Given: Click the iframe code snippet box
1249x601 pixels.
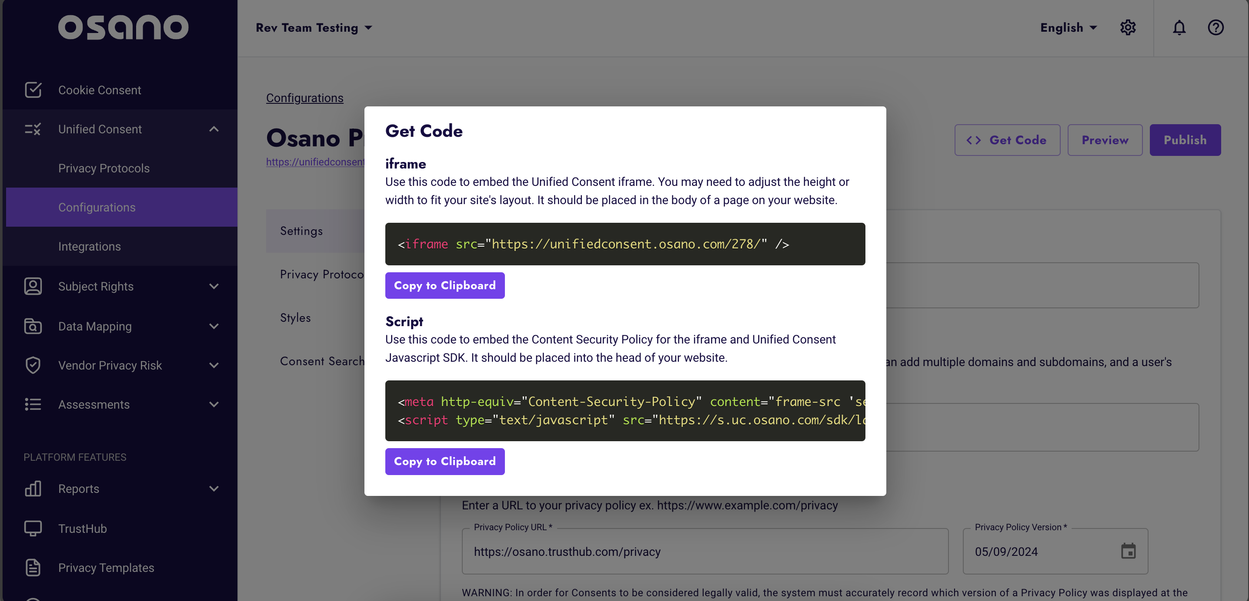Looking at the screenshot, I should 625,244.
